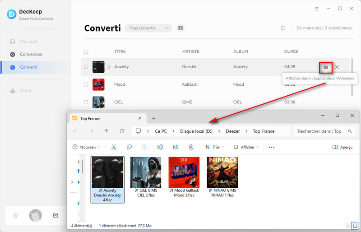
Task: Expand the chevron after Deezer breadcrumb
Action: (246, 131)
